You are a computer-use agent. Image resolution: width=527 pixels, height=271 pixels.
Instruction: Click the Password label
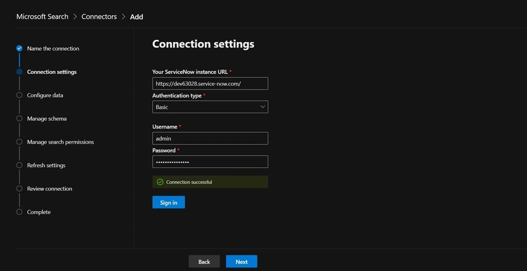coord(164,151)
